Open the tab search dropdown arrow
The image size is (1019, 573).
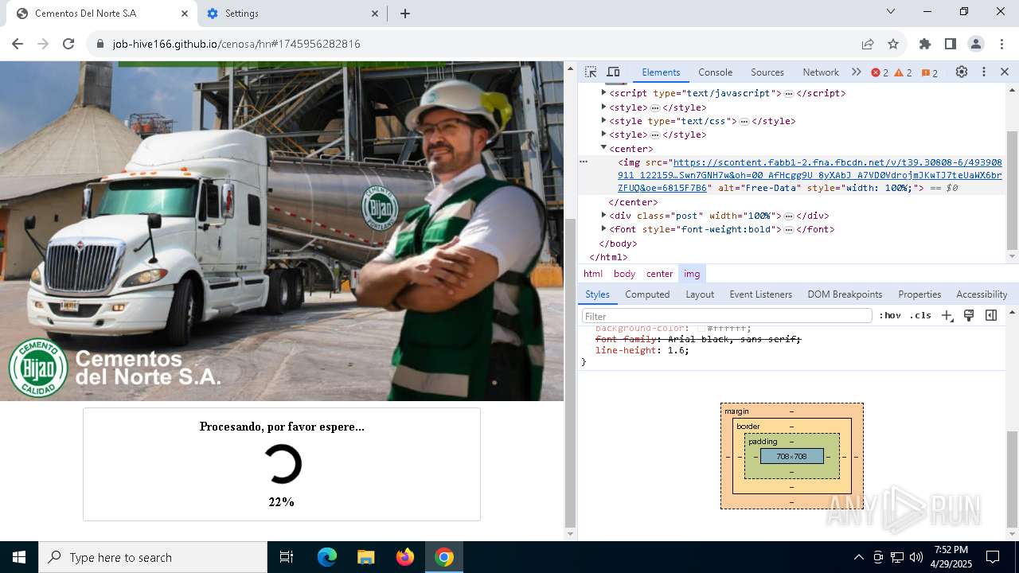pyautogui.click(x=892, y=12)
